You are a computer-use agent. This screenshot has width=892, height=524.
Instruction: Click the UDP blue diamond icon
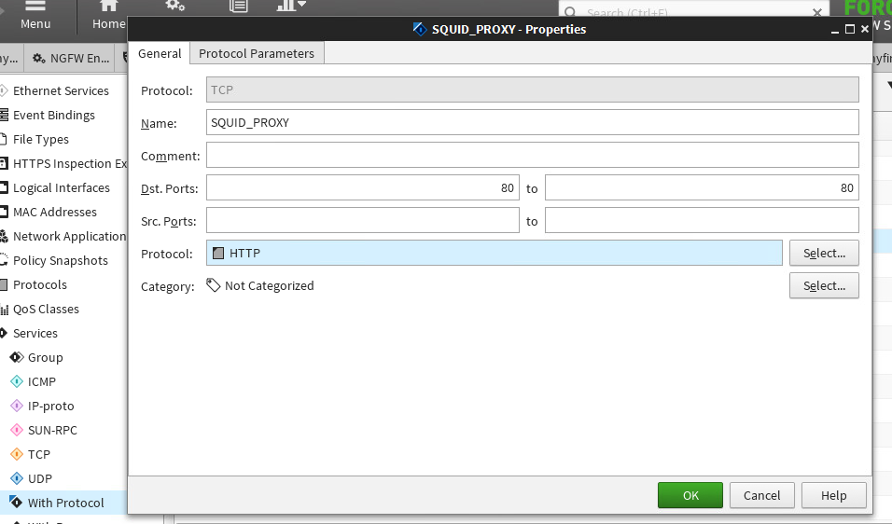(17, 478)
